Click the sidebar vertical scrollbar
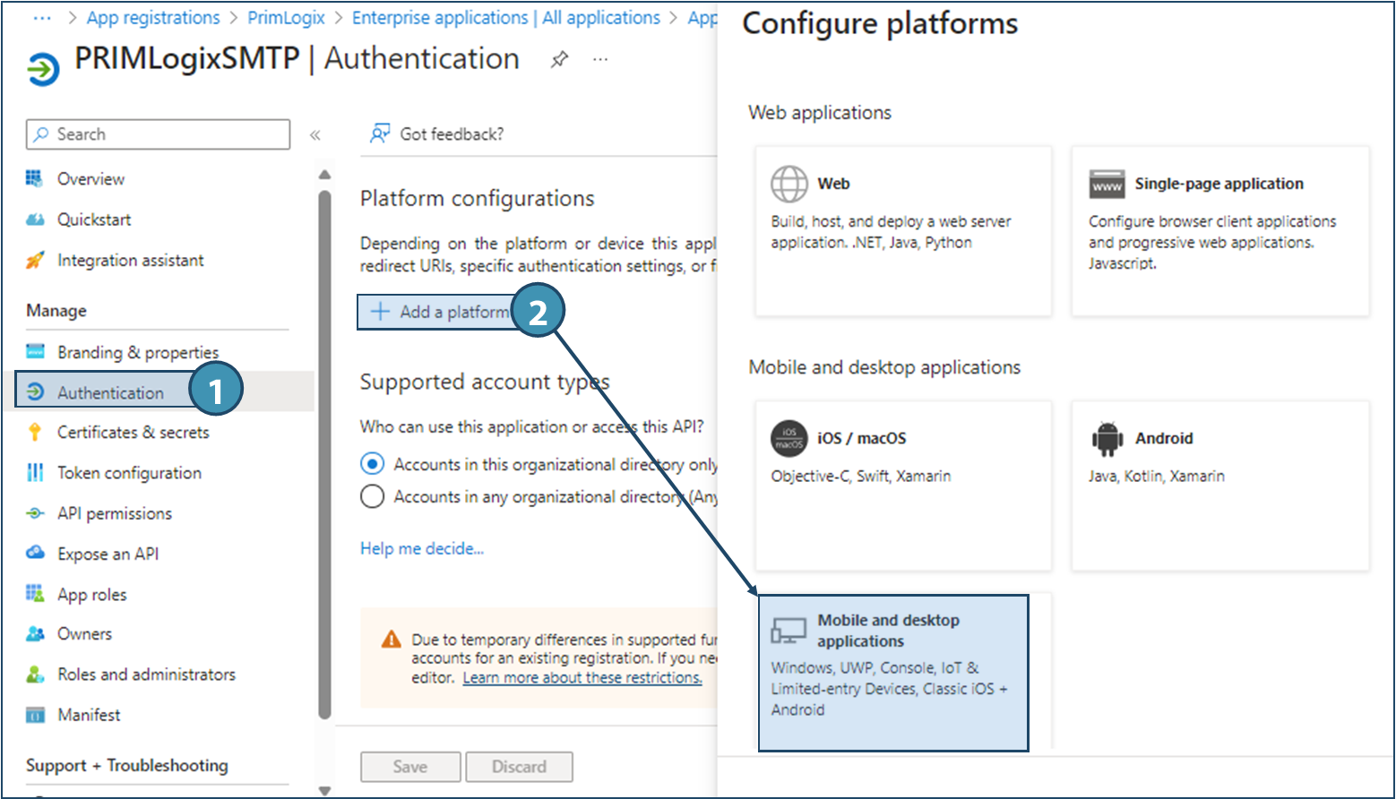Screen dimensions: 1396x799 click(x=324, y=448)
